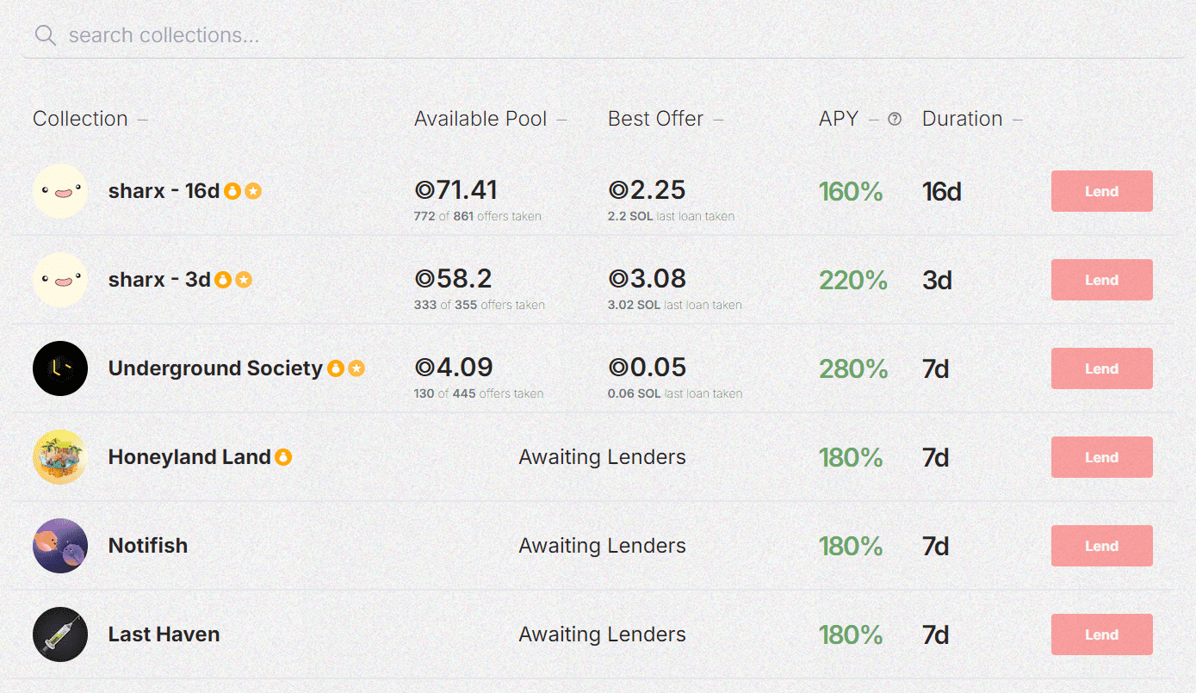Screen dimensions: 1196x693
Task: Sort by the Duration column header
Action: pyautogui.click(x=962, y=119)
